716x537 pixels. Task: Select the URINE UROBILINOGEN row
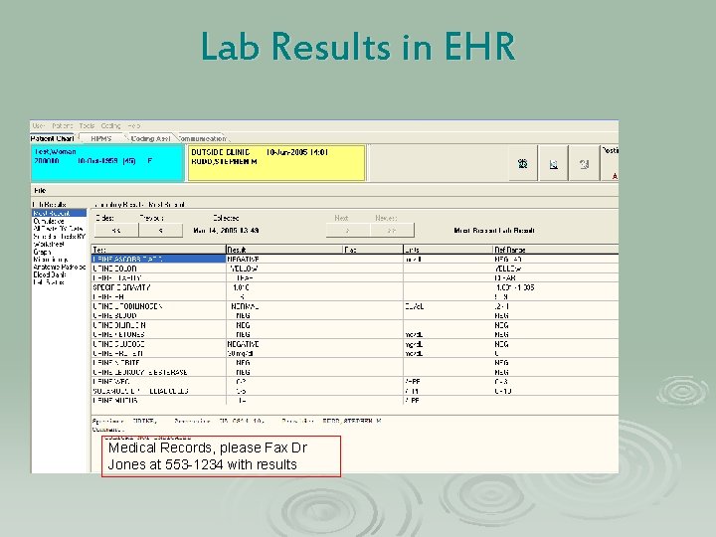coord(355,306)
